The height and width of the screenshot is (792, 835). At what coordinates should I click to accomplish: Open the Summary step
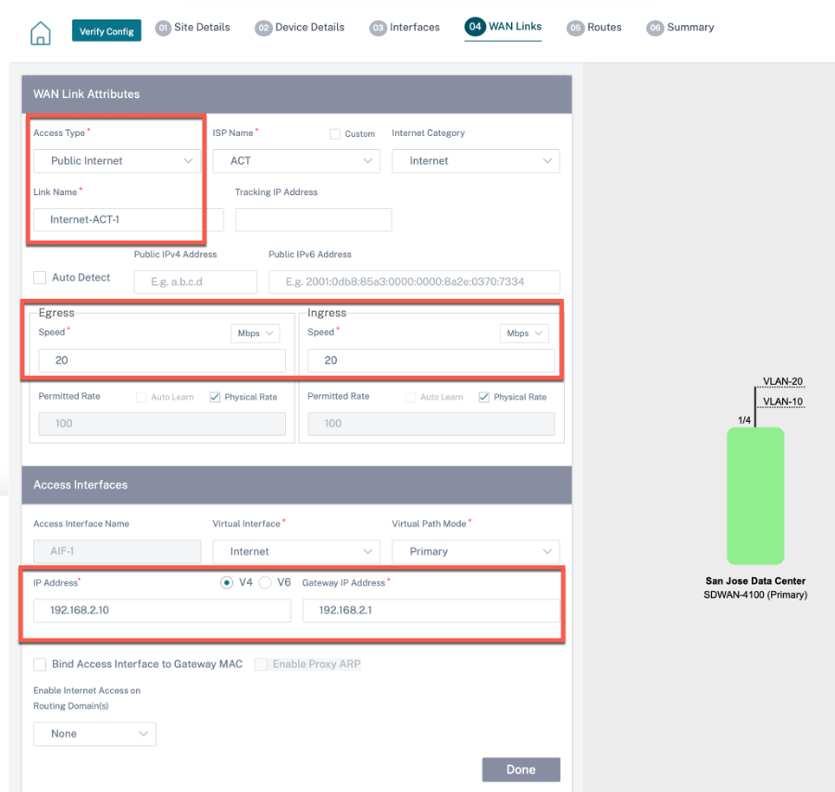click(680, 27)
